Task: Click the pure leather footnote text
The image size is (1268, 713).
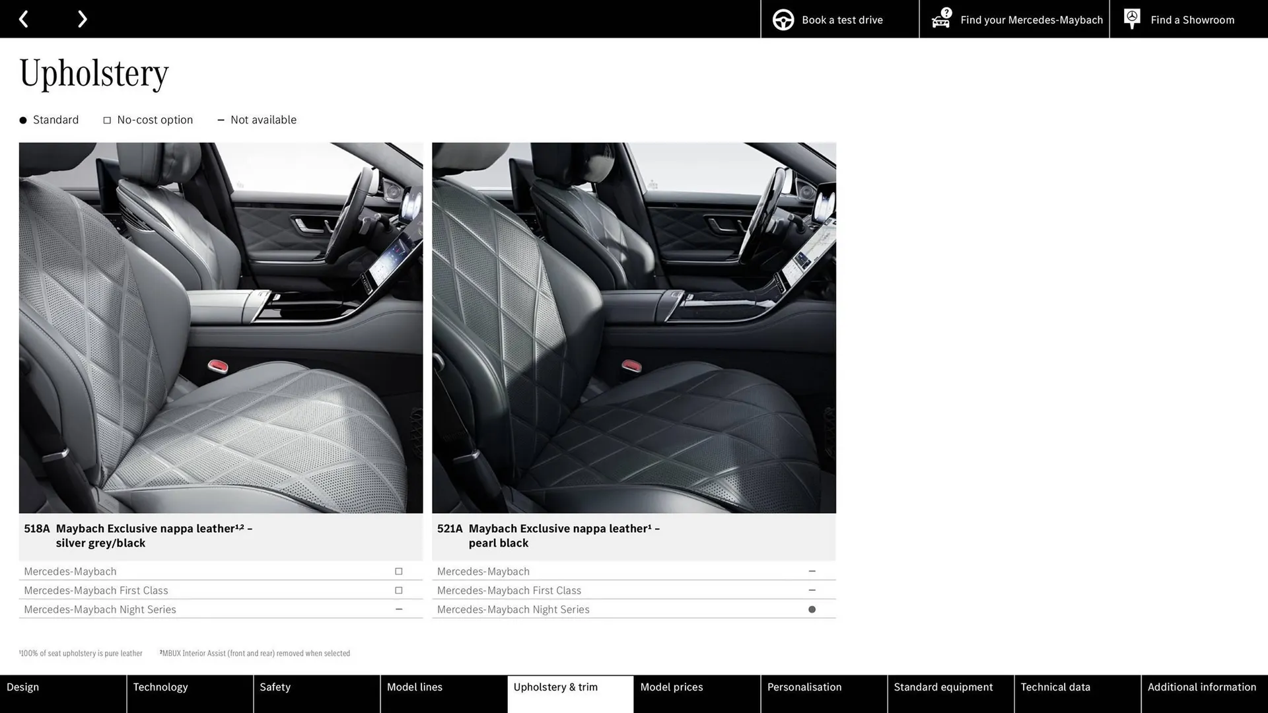Action: 81,654
